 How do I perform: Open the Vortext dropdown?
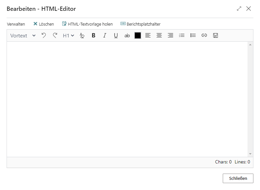click(23, 36)
